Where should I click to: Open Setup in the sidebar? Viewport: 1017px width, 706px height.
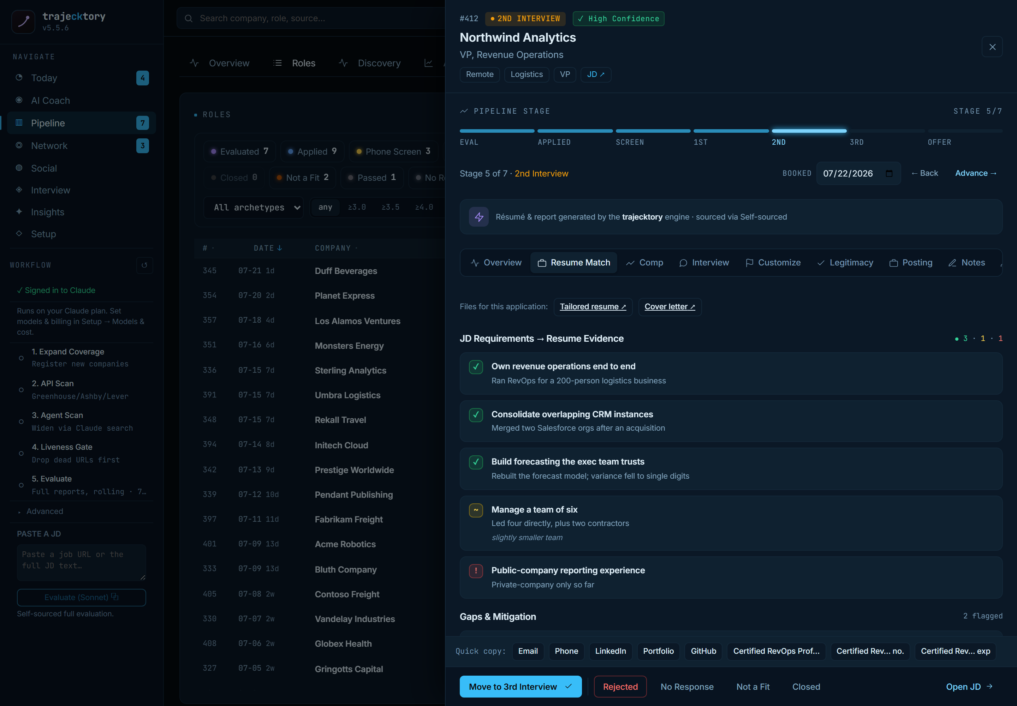(82, 234)
